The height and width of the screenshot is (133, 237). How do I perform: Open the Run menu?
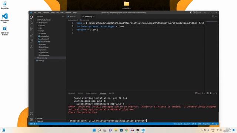(x=62, y=13)
